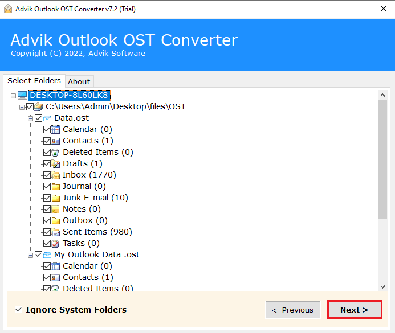The width and height of the screenshot is (395, 333).
Task: Uncheck the Ignore System Folders checkbox
Action: coord(18,310)
